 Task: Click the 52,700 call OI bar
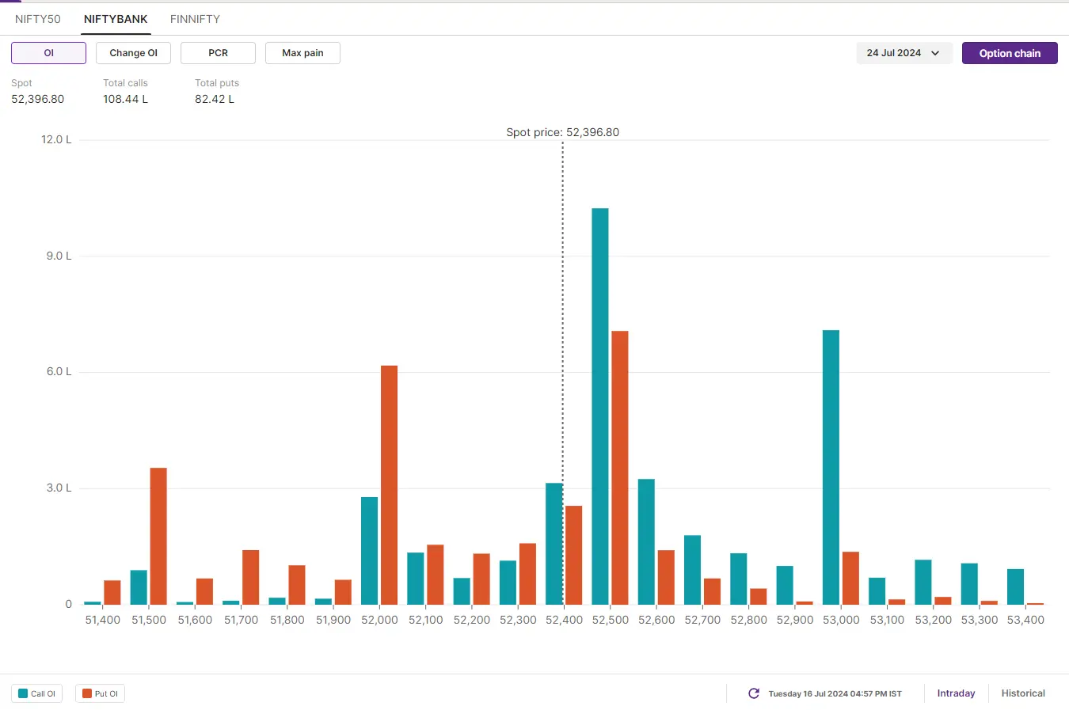[692, 570]
